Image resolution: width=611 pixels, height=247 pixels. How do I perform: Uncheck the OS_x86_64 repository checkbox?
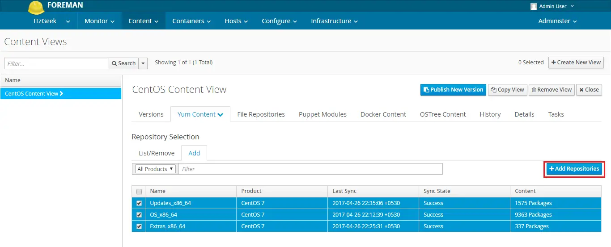139,215
